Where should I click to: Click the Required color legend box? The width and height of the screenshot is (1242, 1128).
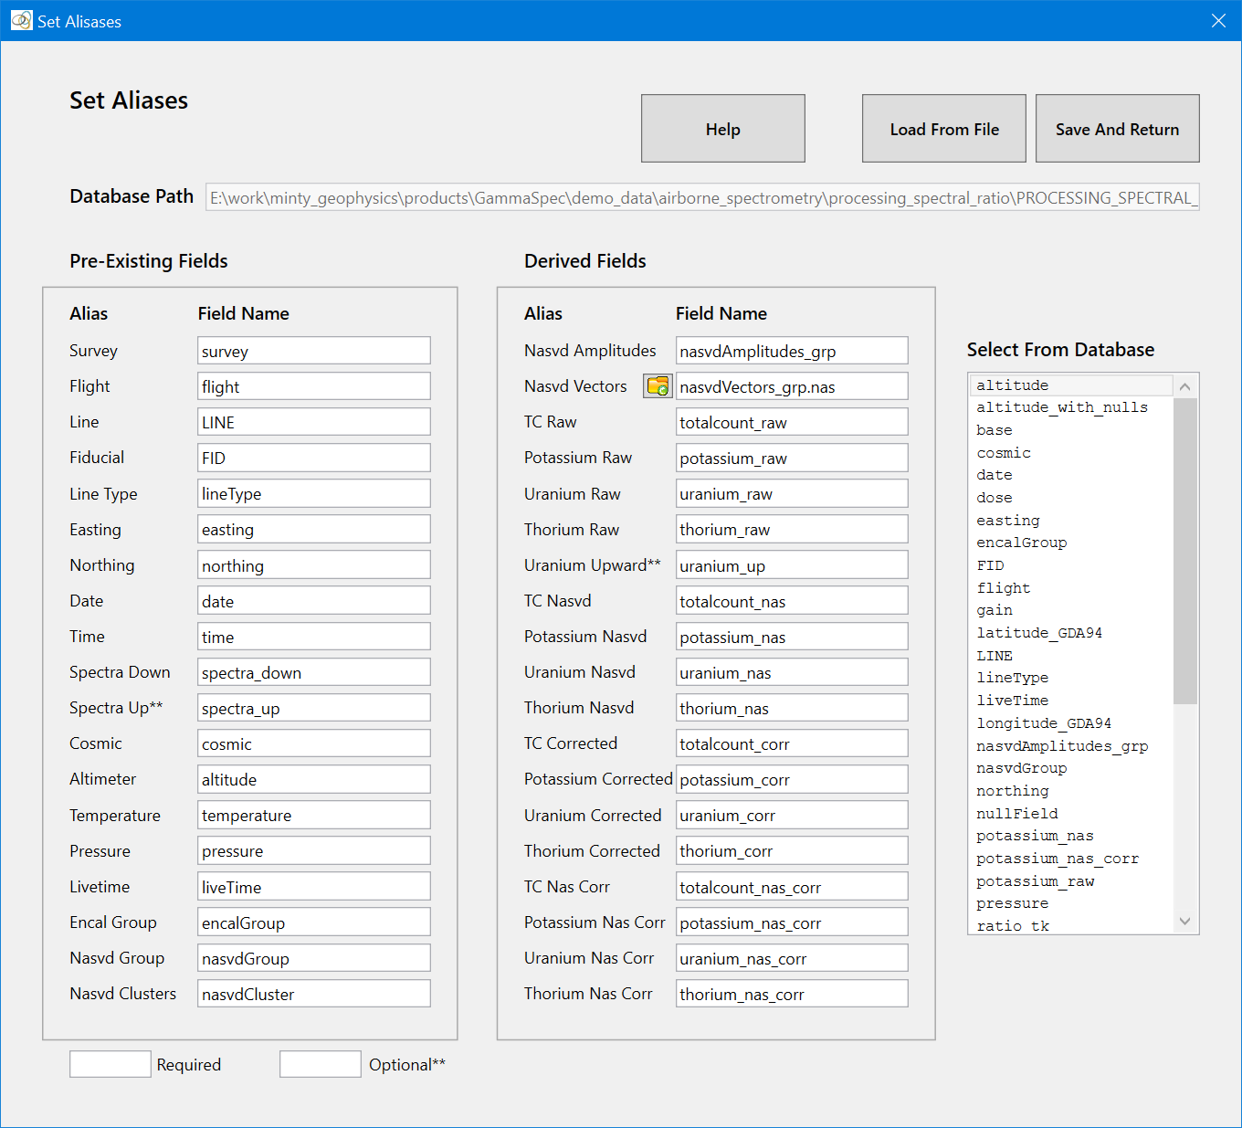click(x=111, y=1064)
